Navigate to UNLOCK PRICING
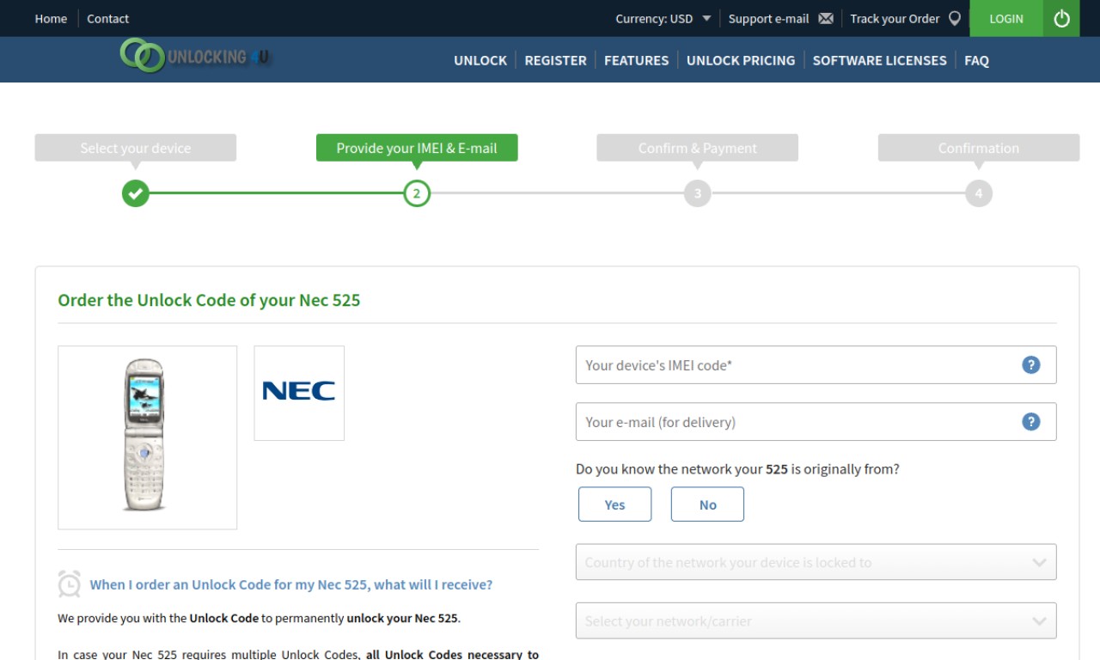The height and width of the screenshot is (660, 1100). [741, 60]
